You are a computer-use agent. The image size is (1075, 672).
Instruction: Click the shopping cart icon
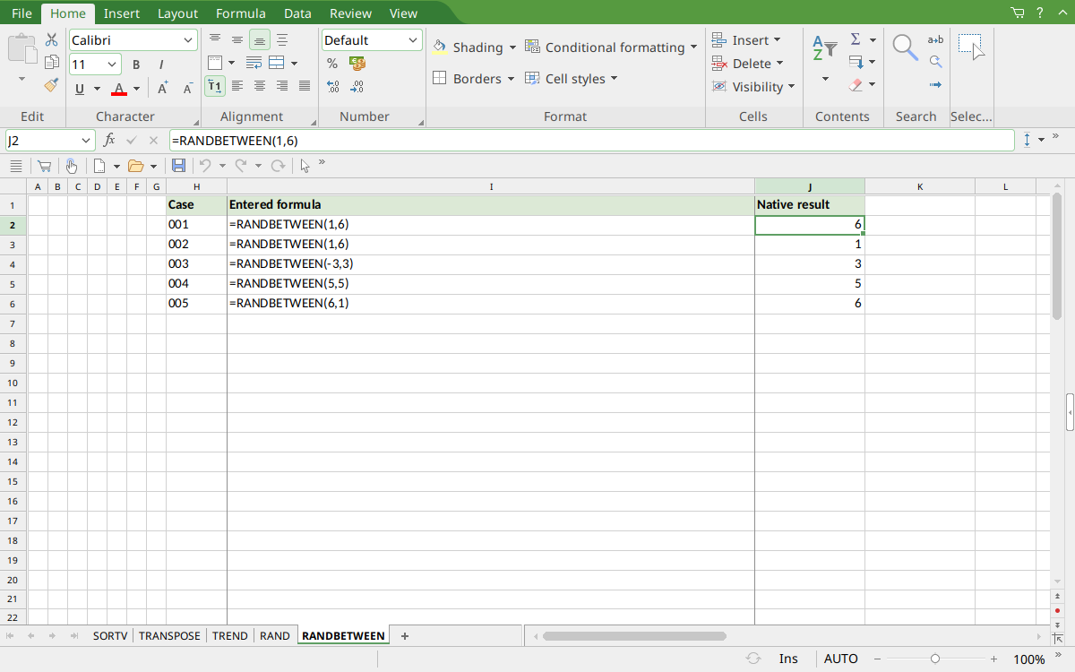pos(44,166)
